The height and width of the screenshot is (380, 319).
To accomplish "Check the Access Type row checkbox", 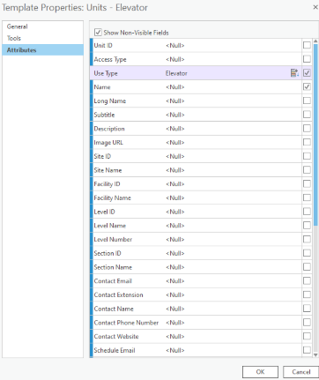I will click(x=307, y=59).
